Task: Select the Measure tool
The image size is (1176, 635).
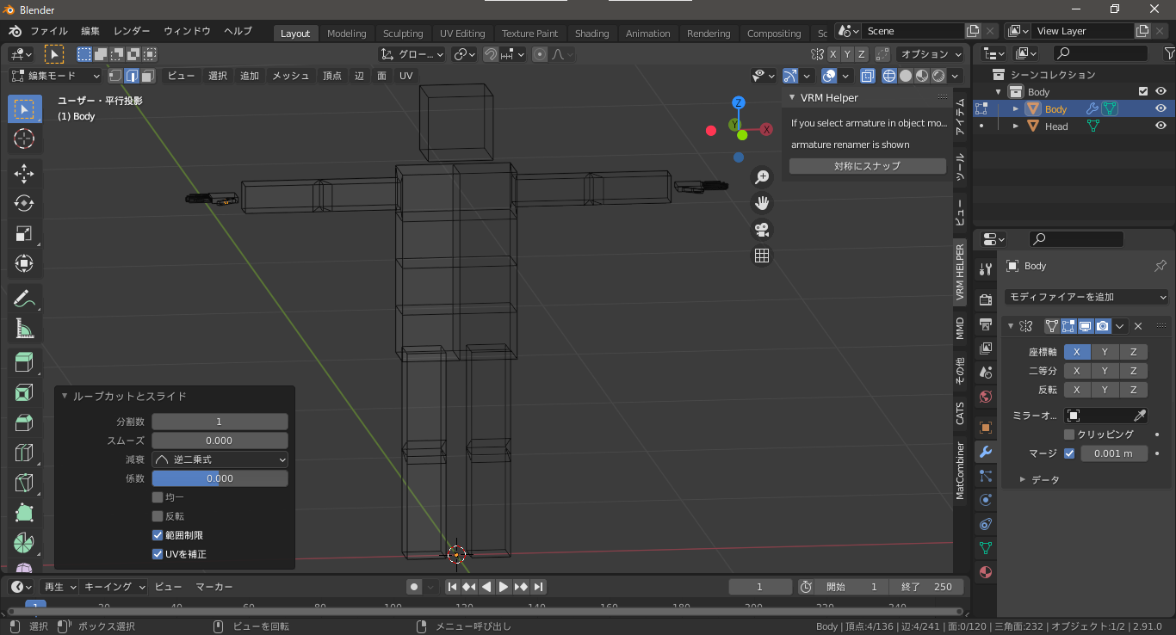Action: 24,328
